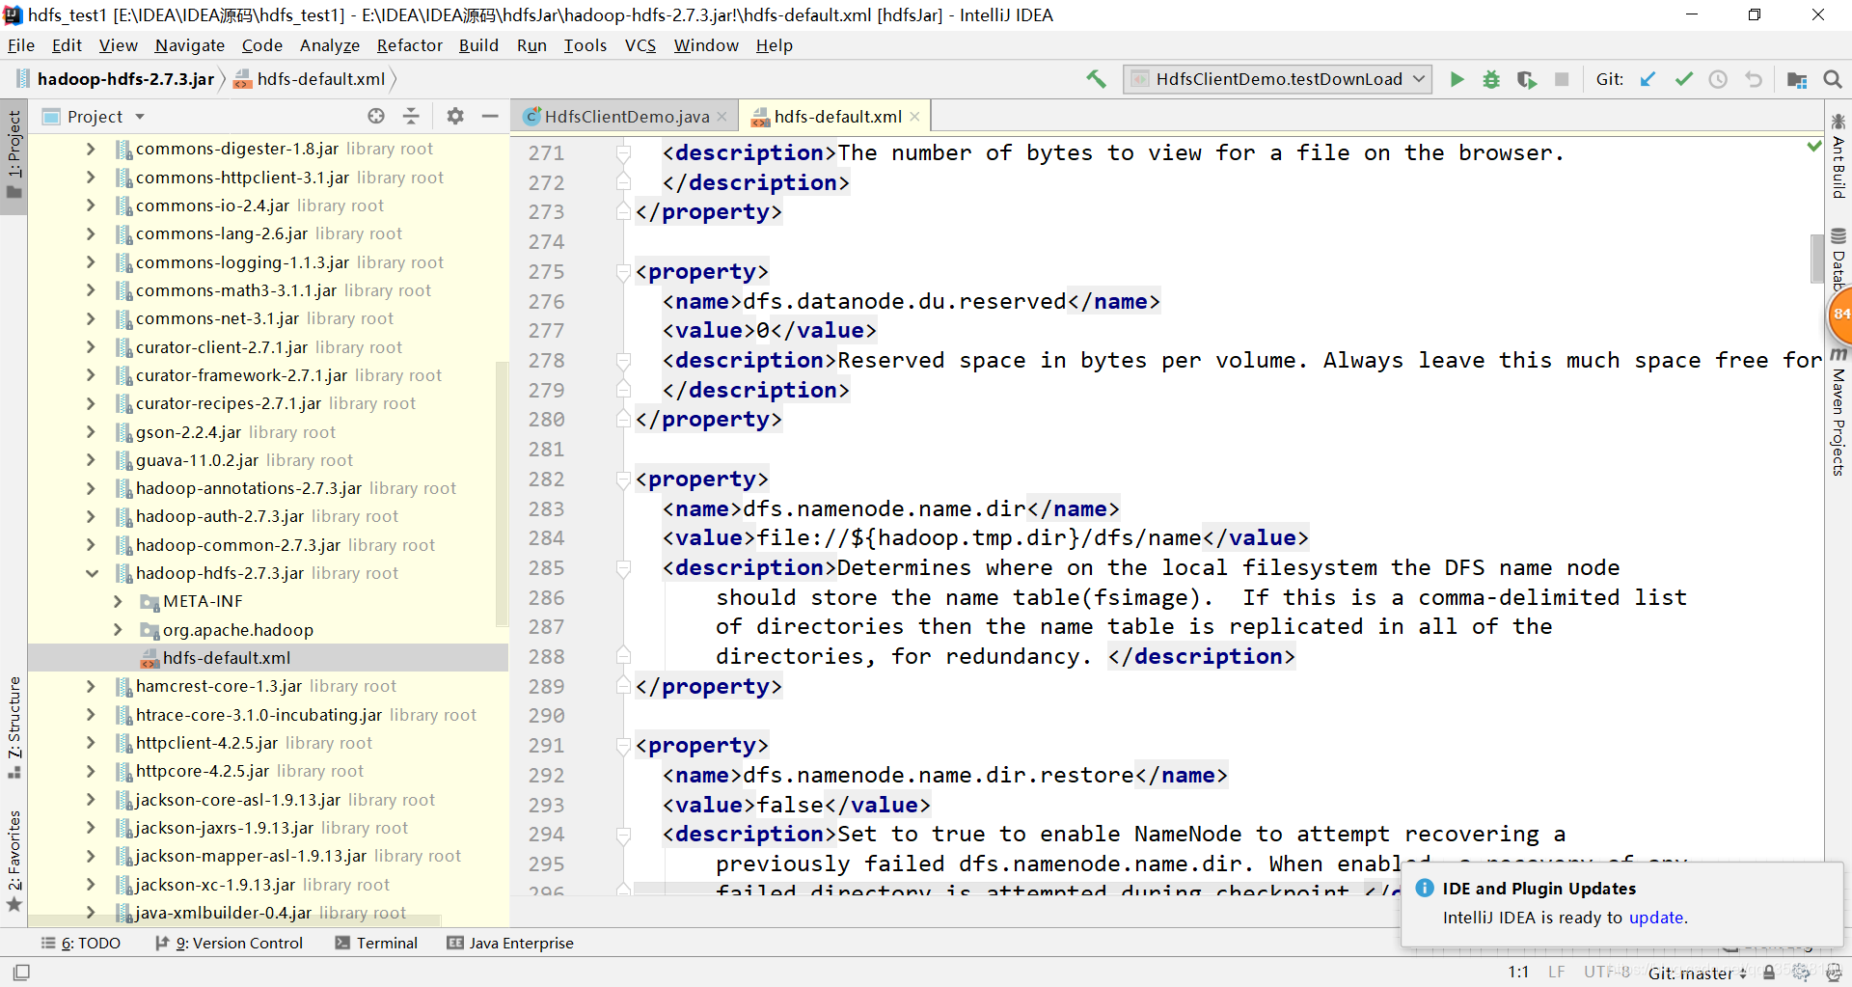
Task: Show Git history clock icon
Action: click(x=1718, y=79)
